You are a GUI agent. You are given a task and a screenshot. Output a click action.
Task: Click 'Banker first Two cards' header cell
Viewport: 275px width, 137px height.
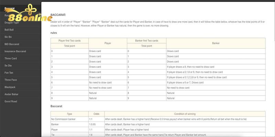pos(147,41)
